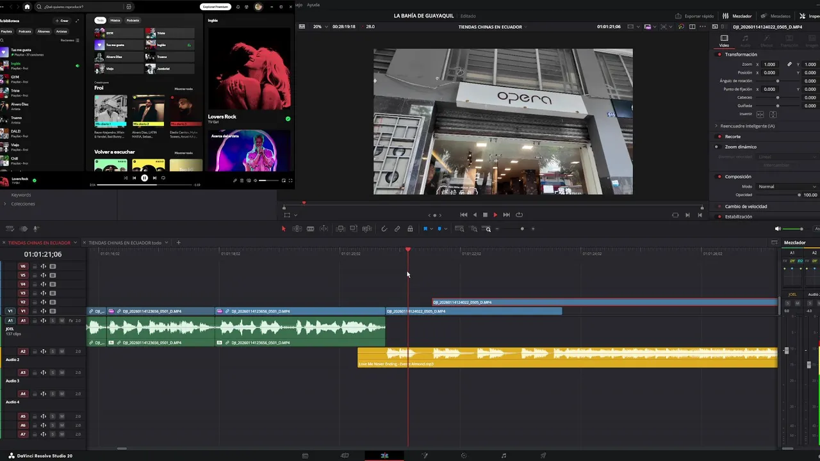
Task: Switch to the Audio tab in inspector
Action: click(x=745, y=41)
